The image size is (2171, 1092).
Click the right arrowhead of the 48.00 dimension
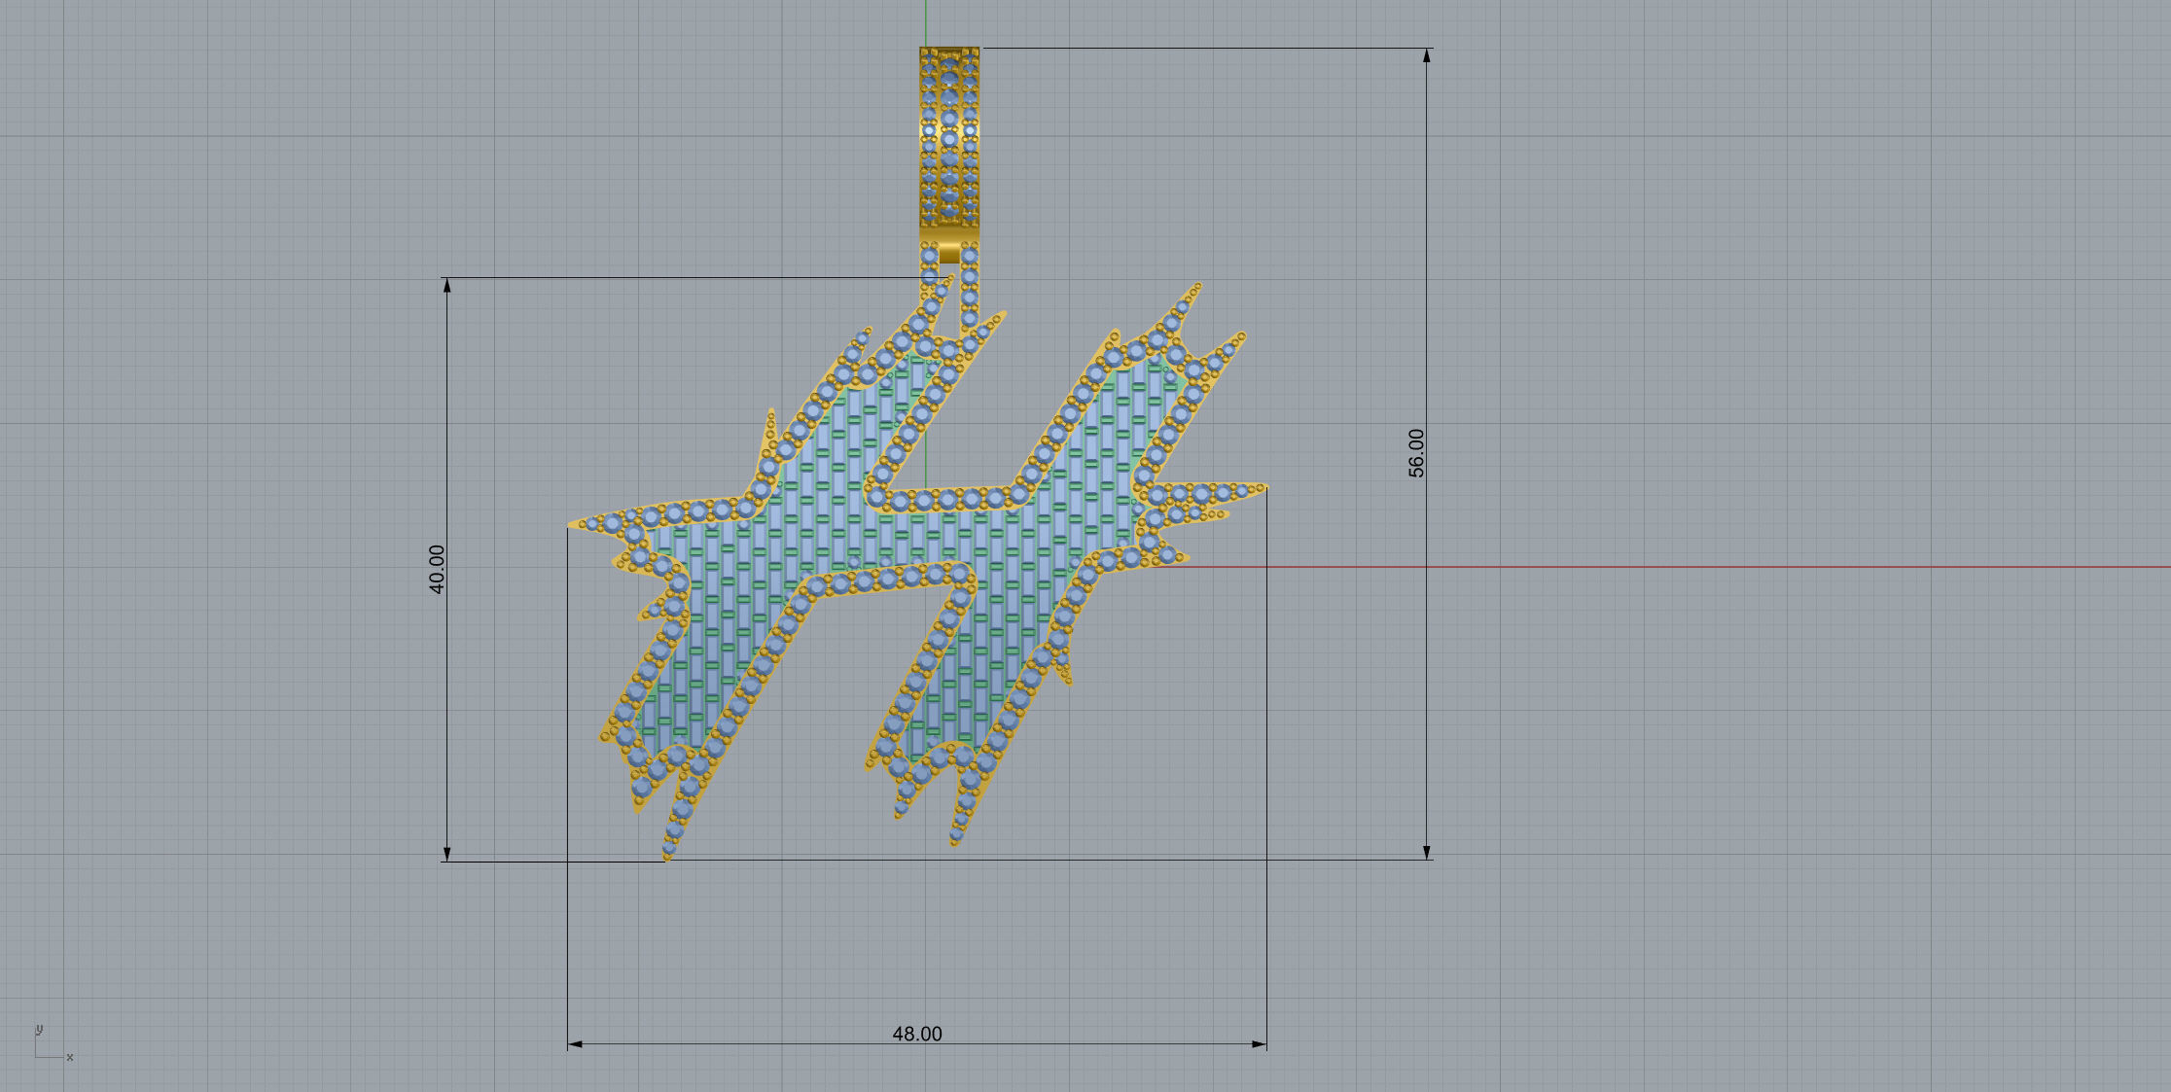pyautogui.click(x=1260, y=1044)
